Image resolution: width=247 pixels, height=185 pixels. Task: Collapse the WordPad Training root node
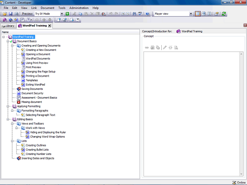click(3, 37)
